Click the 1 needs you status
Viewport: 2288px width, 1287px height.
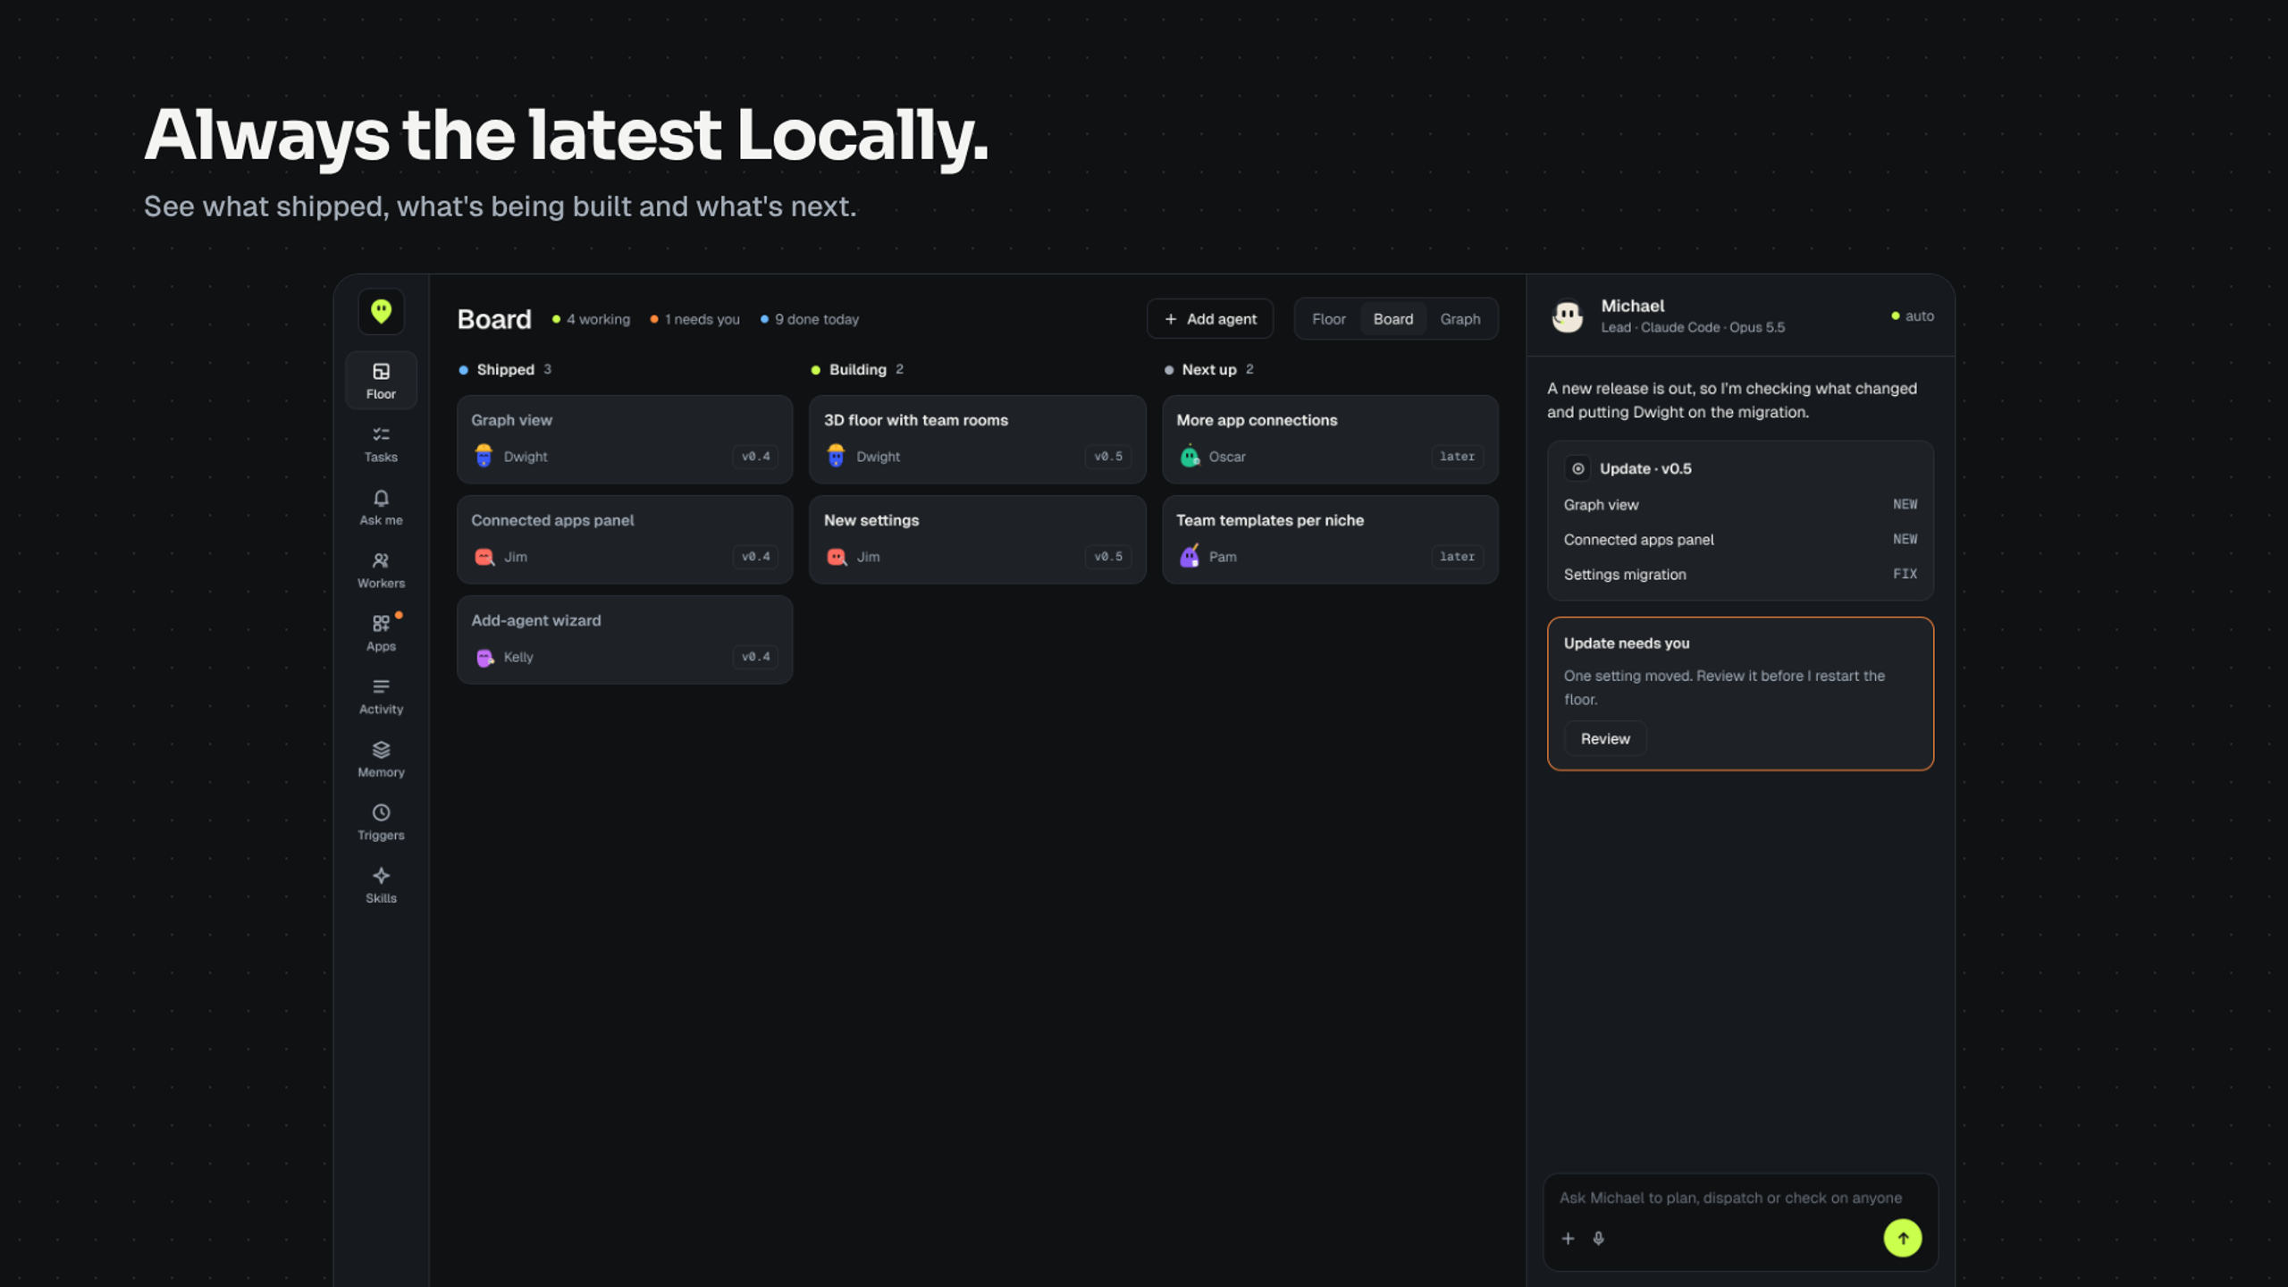(x=694, y=319)
